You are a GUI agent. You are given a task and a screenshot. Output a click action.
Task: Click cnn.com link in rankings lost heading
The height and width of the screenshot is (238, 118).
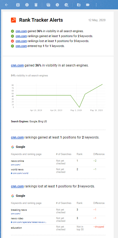pos(17,186)
